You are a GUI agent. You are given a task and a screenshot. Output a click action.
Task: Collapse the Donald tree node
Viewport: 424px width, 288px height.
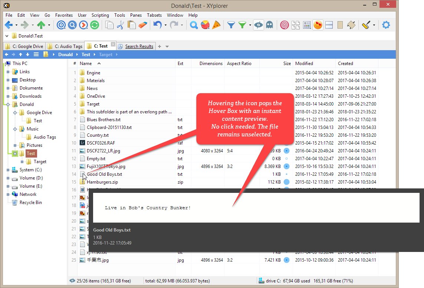pyautogui.click(x=8, y=104)
